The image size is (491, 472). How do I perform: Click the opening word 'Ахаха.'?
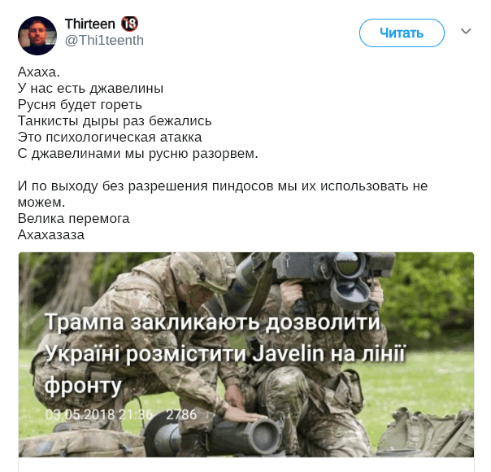(x=38, y=72)
